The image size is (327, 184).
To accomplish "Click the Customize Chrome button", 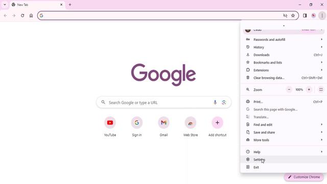I will pos(304,177).
